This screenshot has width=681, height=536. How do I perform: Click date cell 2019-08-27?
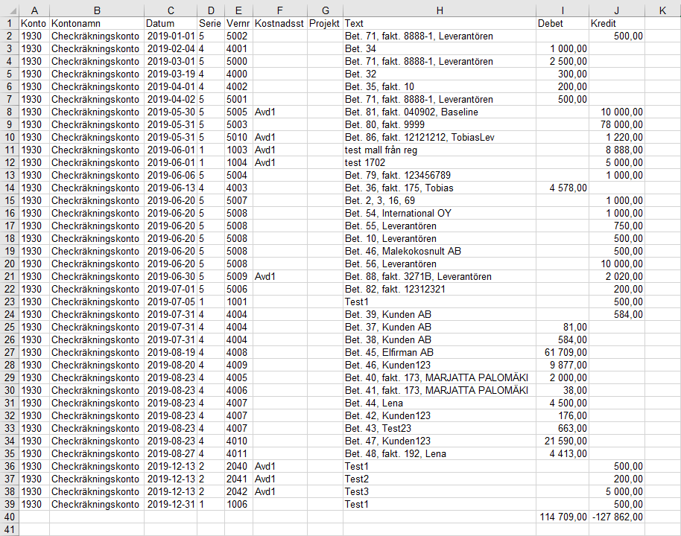click(x=171, y=453)
